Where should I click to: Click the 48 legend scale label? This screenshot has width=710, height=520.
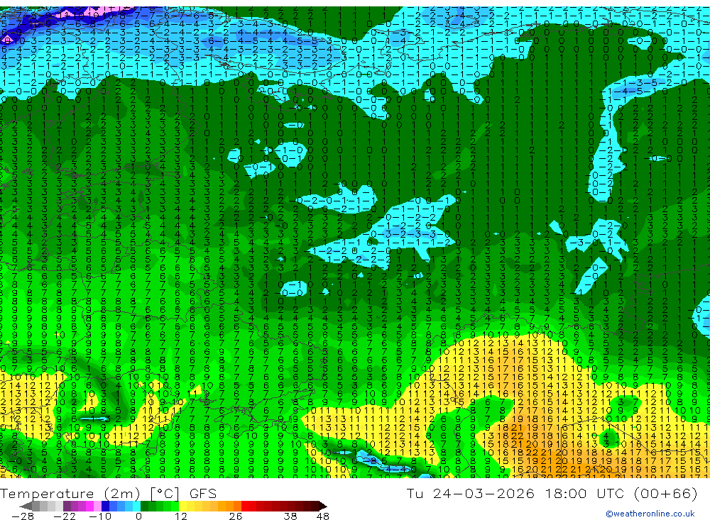click(x=323, y=516)
